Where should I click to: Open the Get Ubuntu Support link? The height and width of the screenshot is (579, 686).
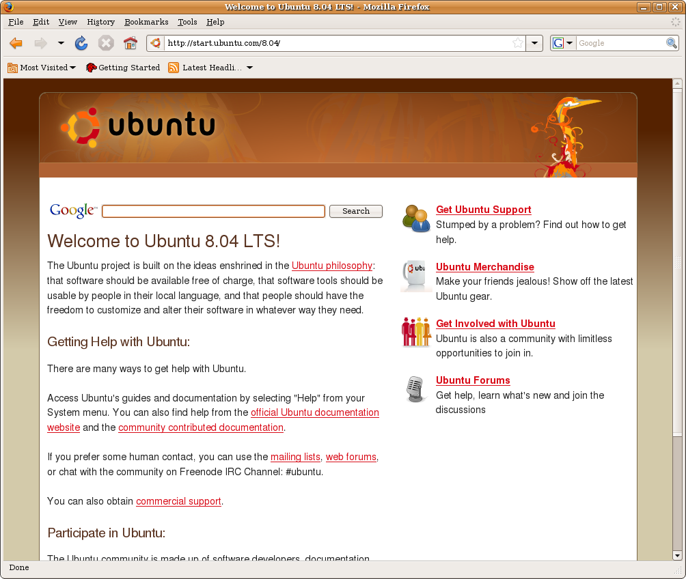(x=484, y=210)
